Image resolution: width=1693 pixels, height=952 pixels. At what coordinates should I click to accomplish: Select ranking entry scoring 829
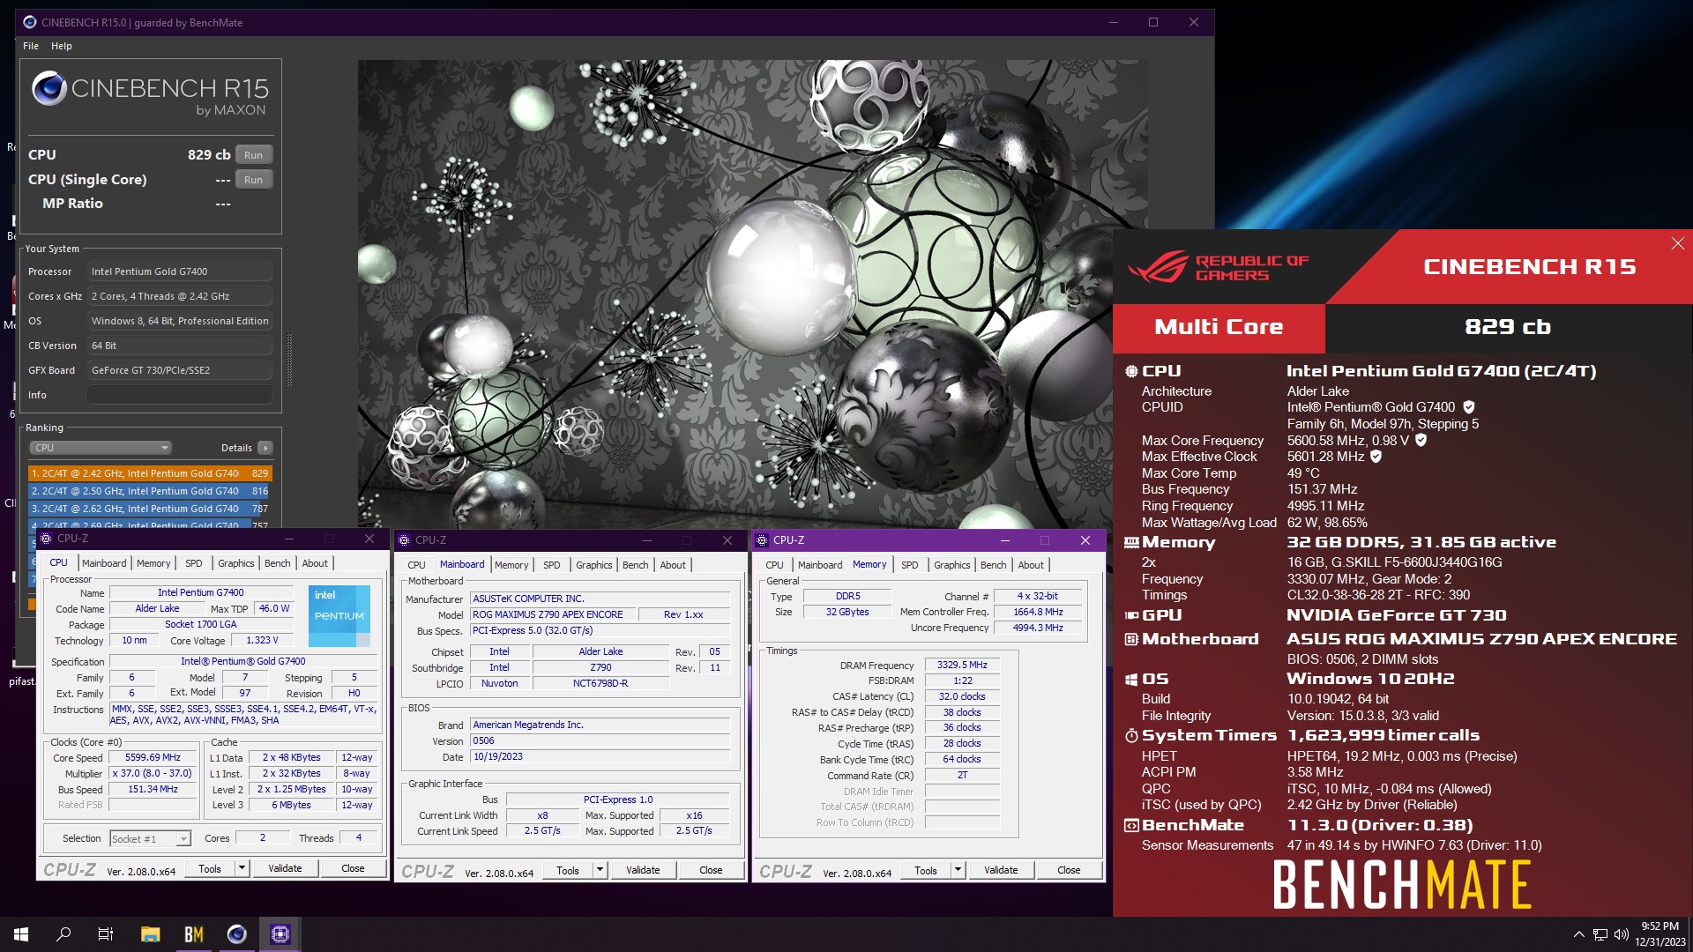[x=148, y=473]
